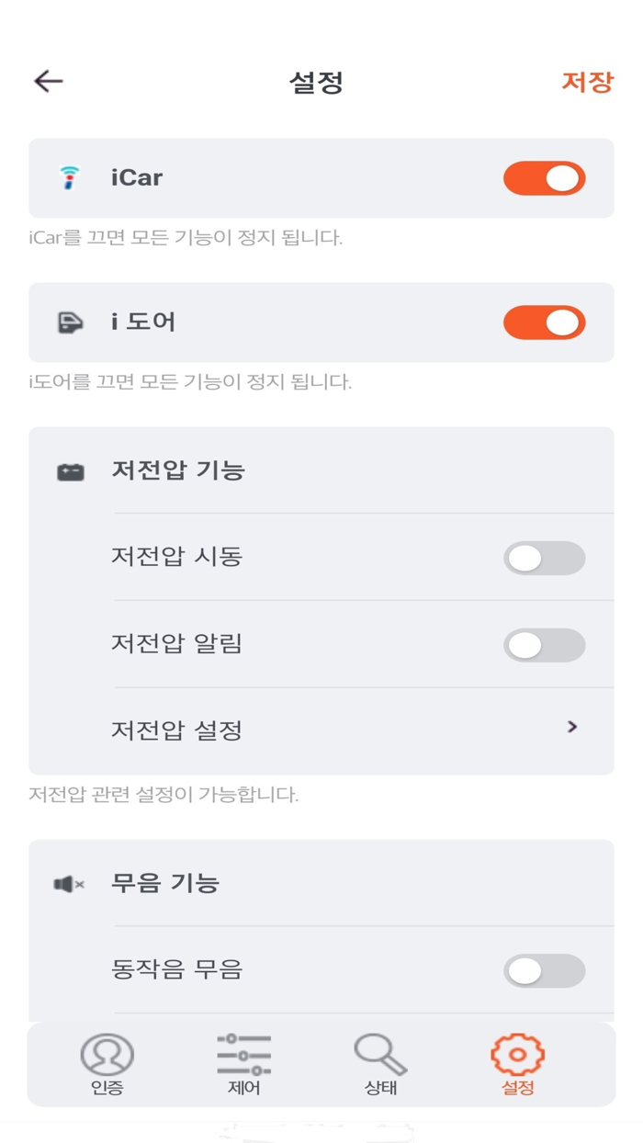
Task: Tap the 설정 title in the header
Action: coord(321,82)
